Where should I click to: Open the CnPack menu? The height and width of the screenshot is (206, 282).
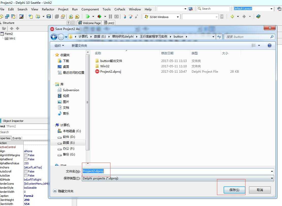click(120, 9)
